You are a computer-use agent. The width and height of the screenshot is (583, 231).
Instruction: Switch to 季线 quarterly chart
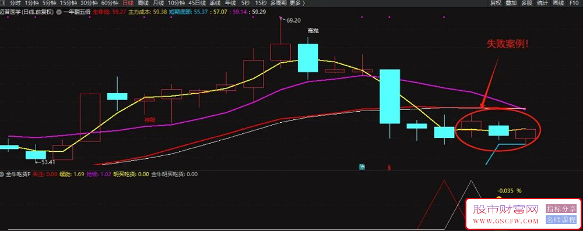click(215, 3)
